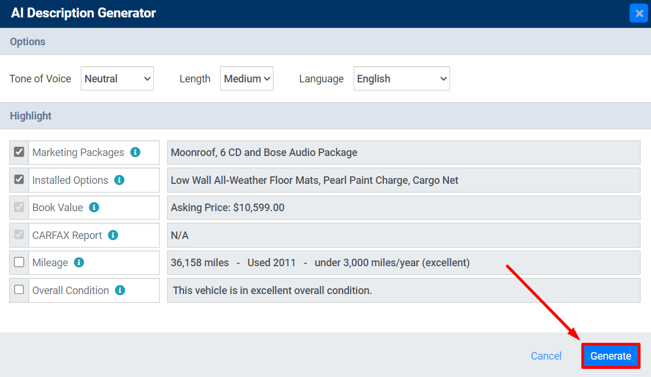Close the AI Description Generator dialog
The width and height of the screenshot is (651, 377).
pyautogui.click(x=639, y=13)
